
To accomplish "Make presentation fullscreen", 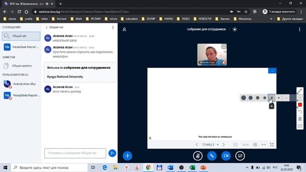I will [x=272, y=145].
